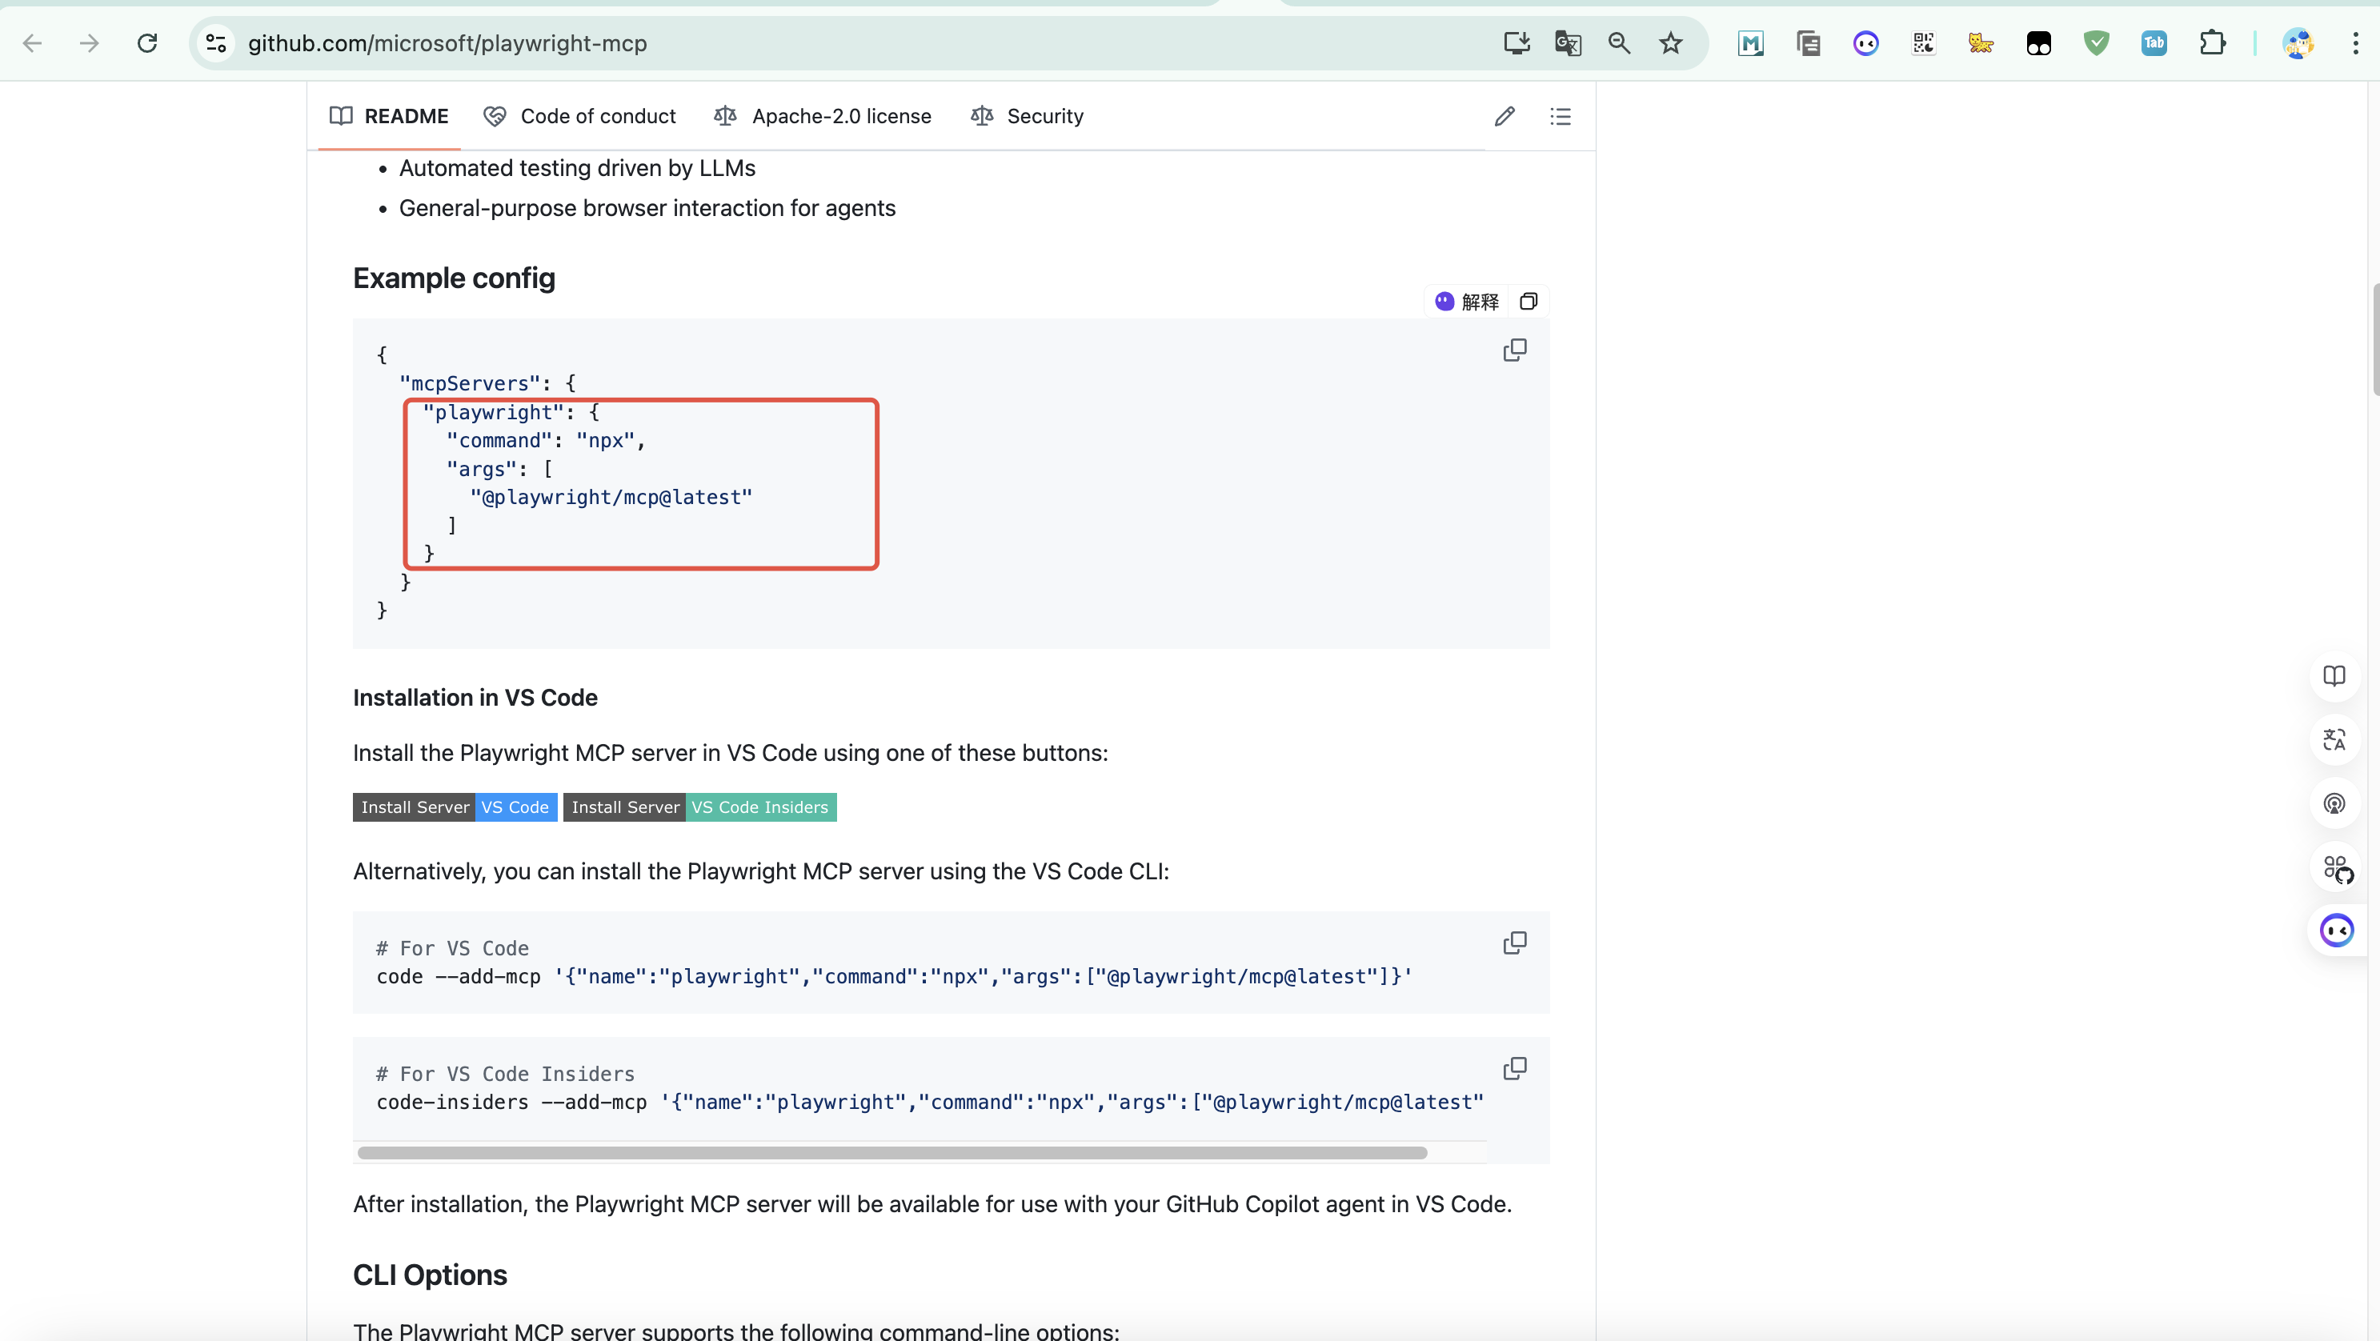Click the 解释 explain button above the code

[1467, 302]
